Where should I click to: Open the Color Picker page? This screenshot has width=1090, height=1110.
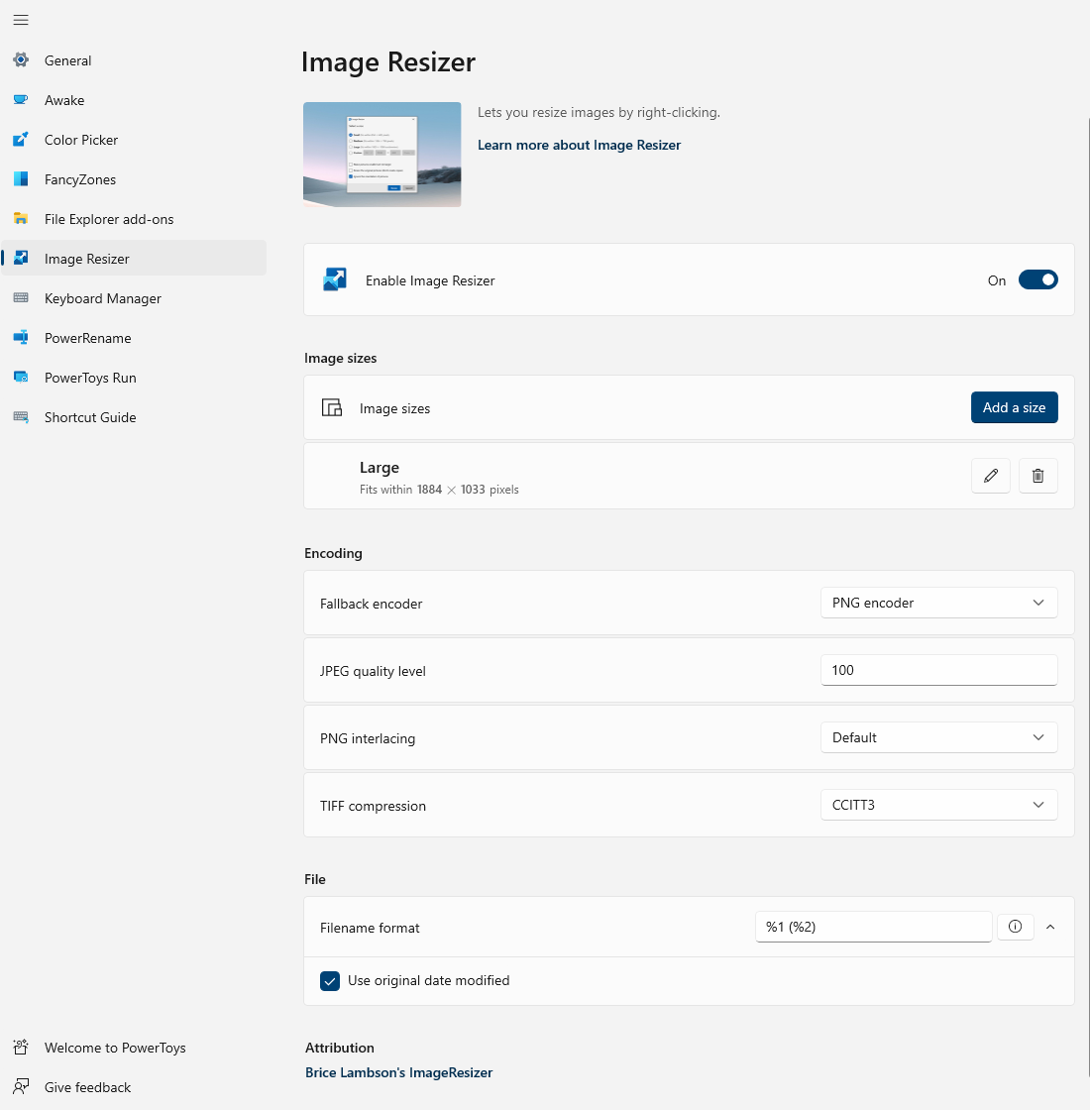(x=134, y=140)
